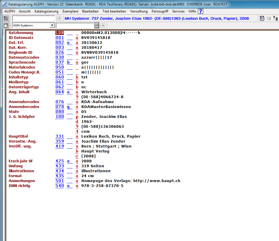Click the edit record icon in right toolbar

(262, 19)
